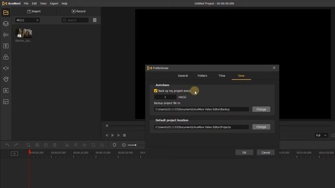Open the Audio waveform panel
Image resolution: width=335 pixels, height=188 pixels.
click(x=6, y=35)
